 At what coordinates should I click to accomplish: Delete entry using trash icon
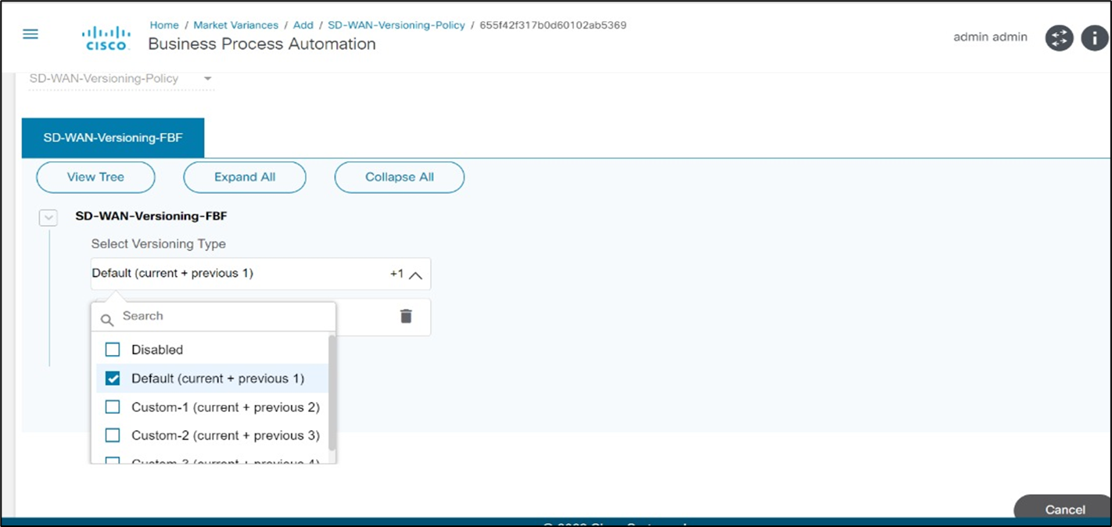406,316
